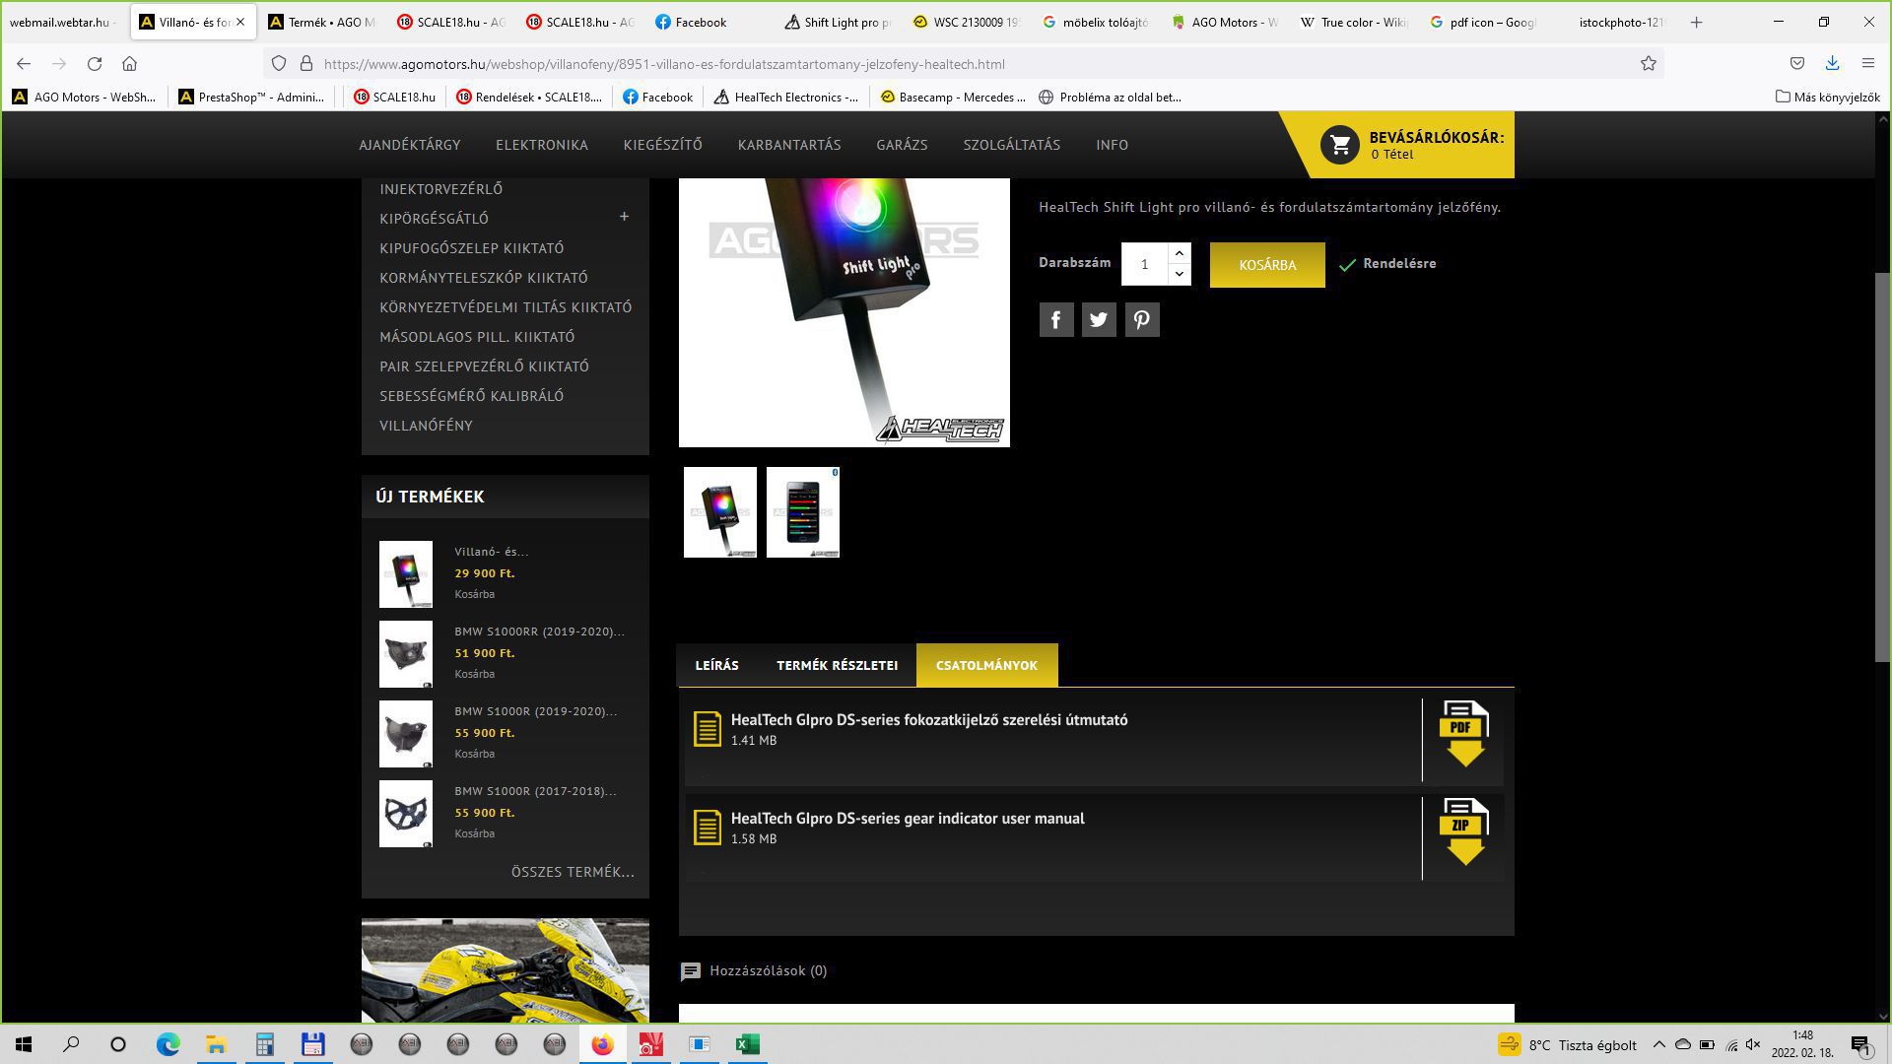The image size is (1892, 1064).
Task: Share product via Facebook icon
Action: (1055, 319)
